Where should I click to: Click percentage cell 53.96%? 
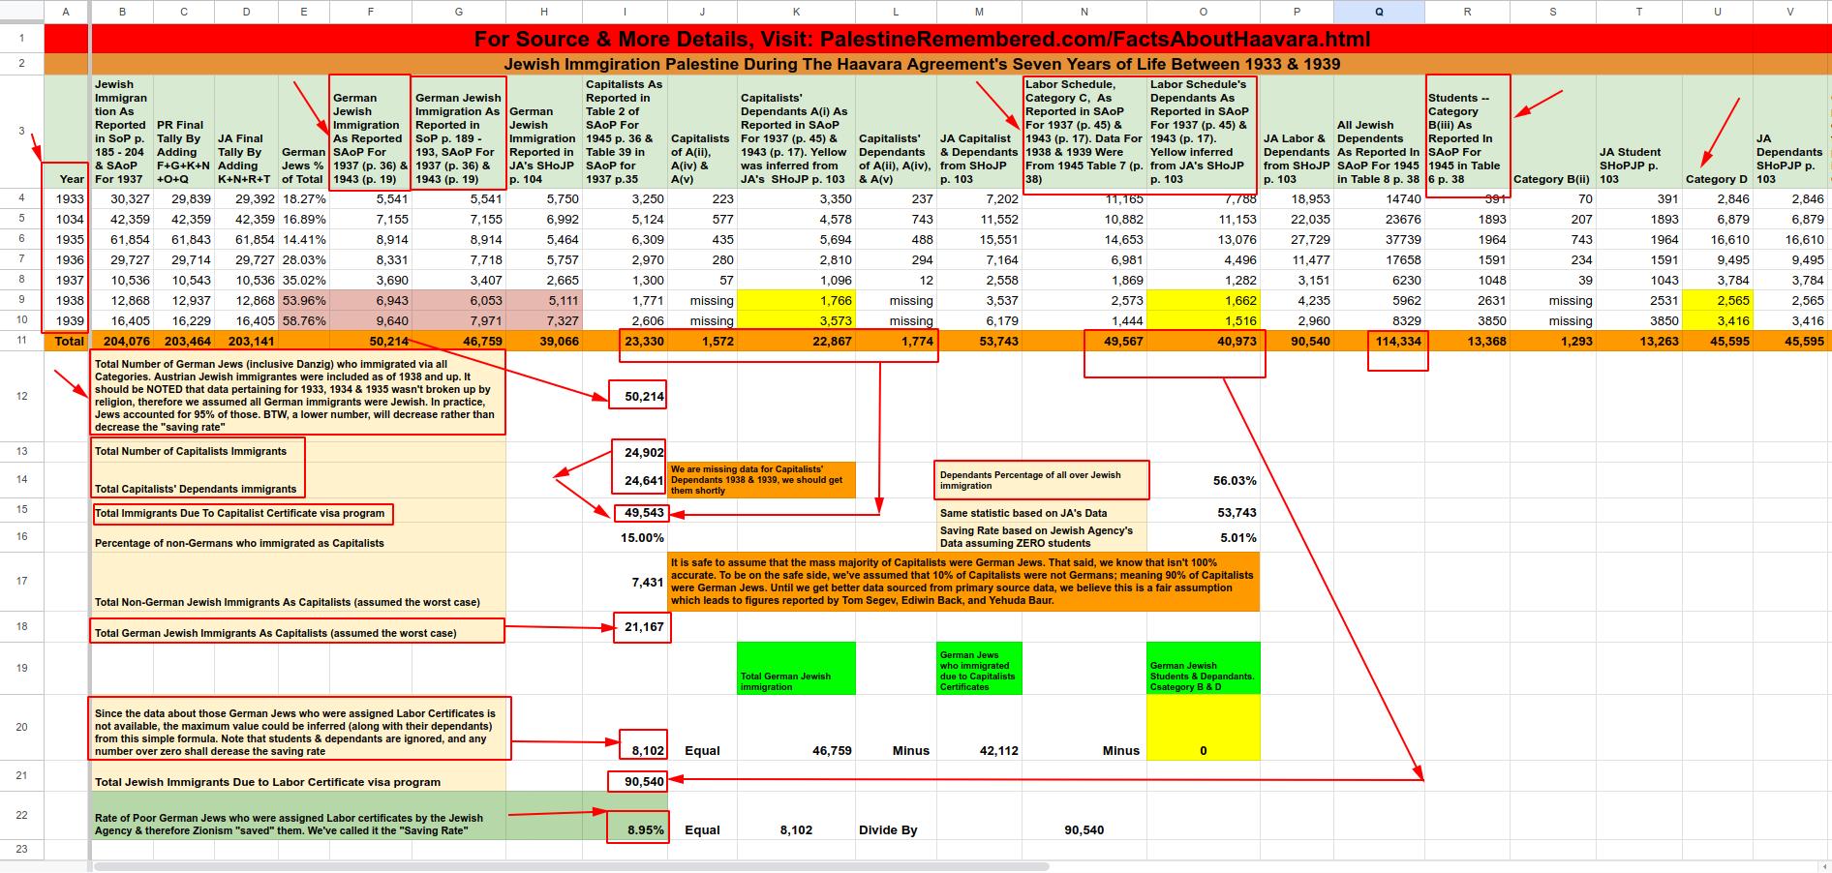304,300
